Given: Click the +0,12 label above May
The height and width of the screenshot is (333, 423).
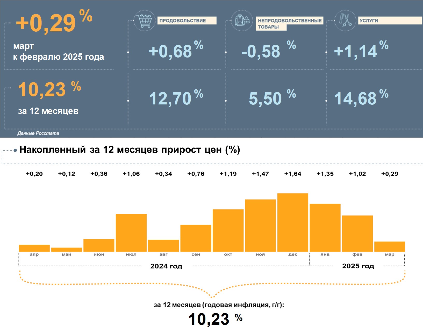Looking at the screenshot, I should click(67, 174).
